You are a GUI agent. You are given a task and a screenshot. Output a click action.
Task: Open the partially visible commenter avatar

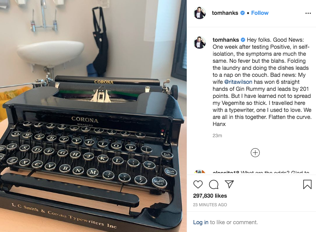coord(200,172)
